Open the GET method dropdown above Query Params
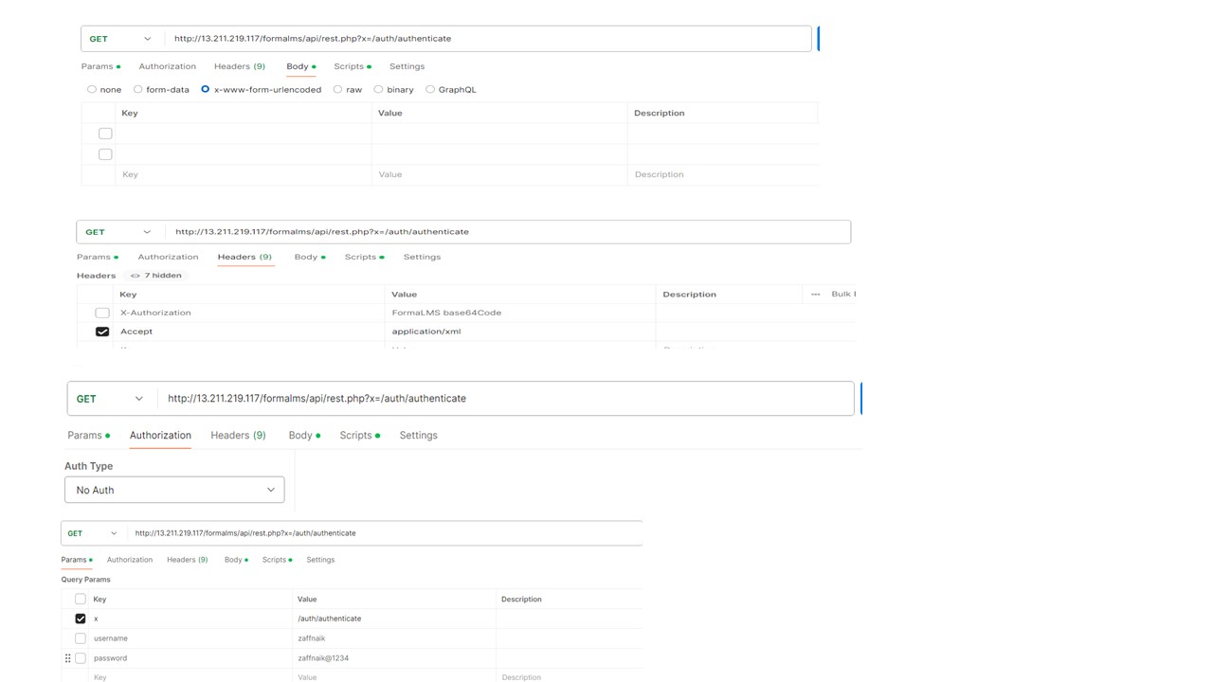Image resolution: width=1213 pixels, height=682 pixels. point(93,533)
